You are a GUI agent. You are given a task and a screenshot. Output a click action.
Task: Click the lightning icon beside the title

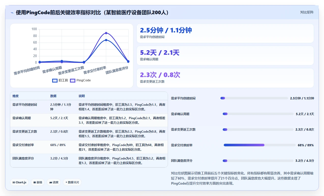(12, 13)
